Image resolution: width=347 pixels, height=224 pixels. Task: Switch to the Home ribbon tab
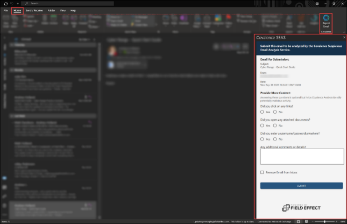17,10
